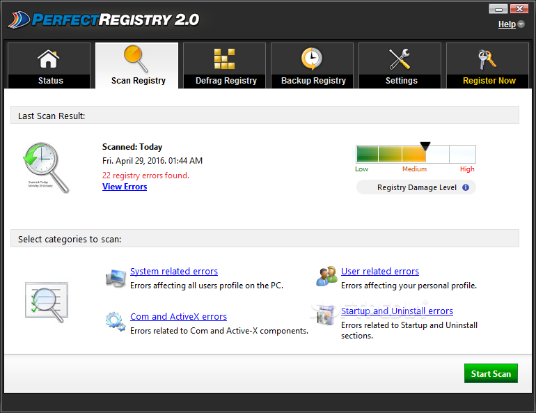Open the Settings tab
Screen dimensions: 536x413
[x=400, y=65]
